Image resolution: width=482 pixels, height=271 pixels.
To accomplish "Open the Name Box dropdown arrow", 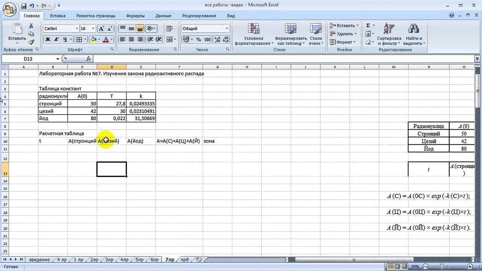I will [58, 59].
